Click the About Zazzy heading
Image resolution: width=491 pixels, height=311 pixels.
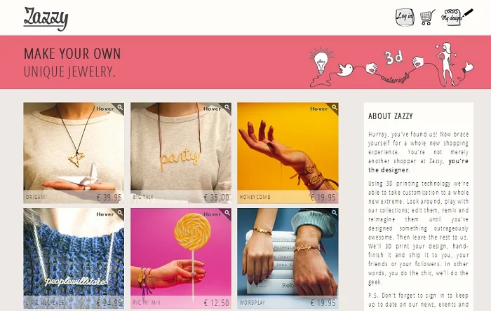point(391,116)
